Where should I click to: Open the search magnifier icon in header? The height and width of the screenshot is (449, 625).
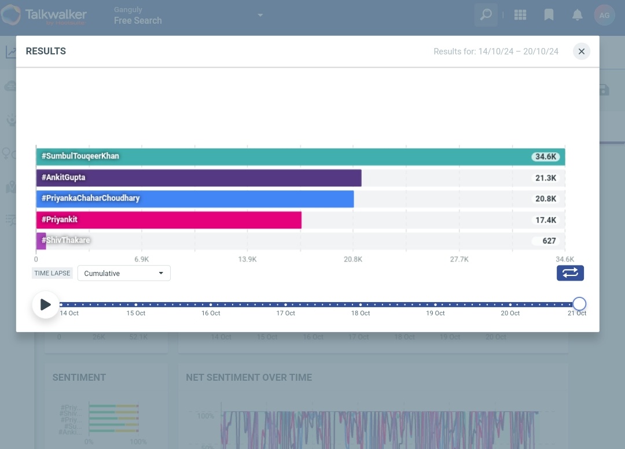(x=486, y=15)
